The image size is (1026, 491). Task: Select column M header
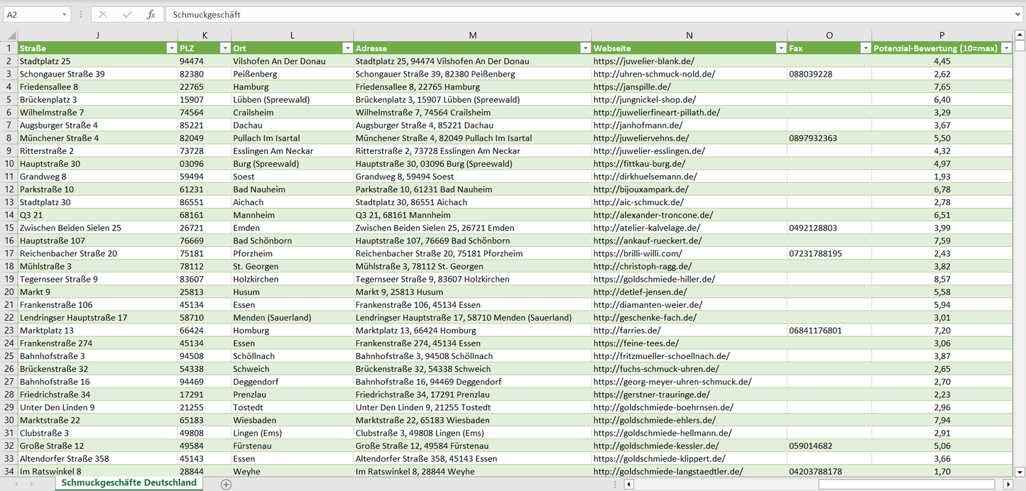click(472, 35)
